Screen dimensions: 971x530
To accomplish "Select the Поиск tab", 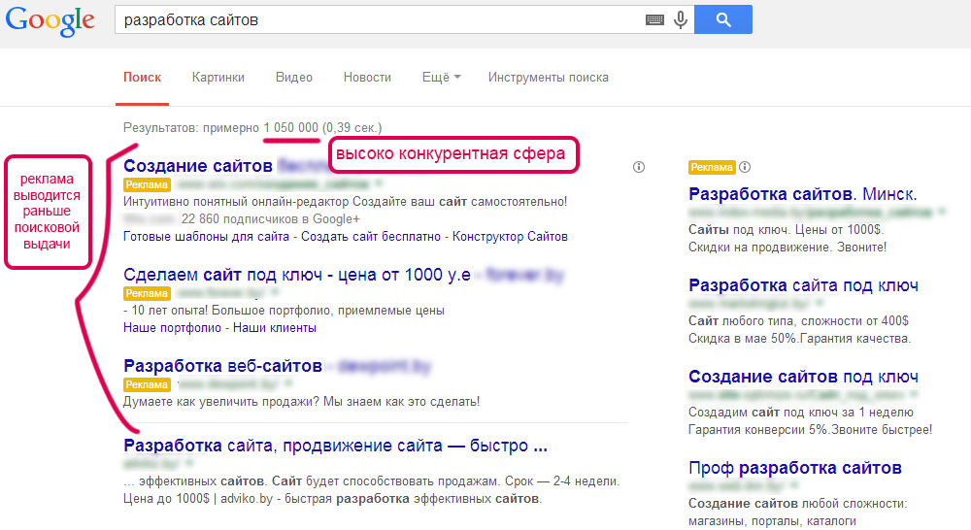I will pyautogui.click(x=142, y=78).
